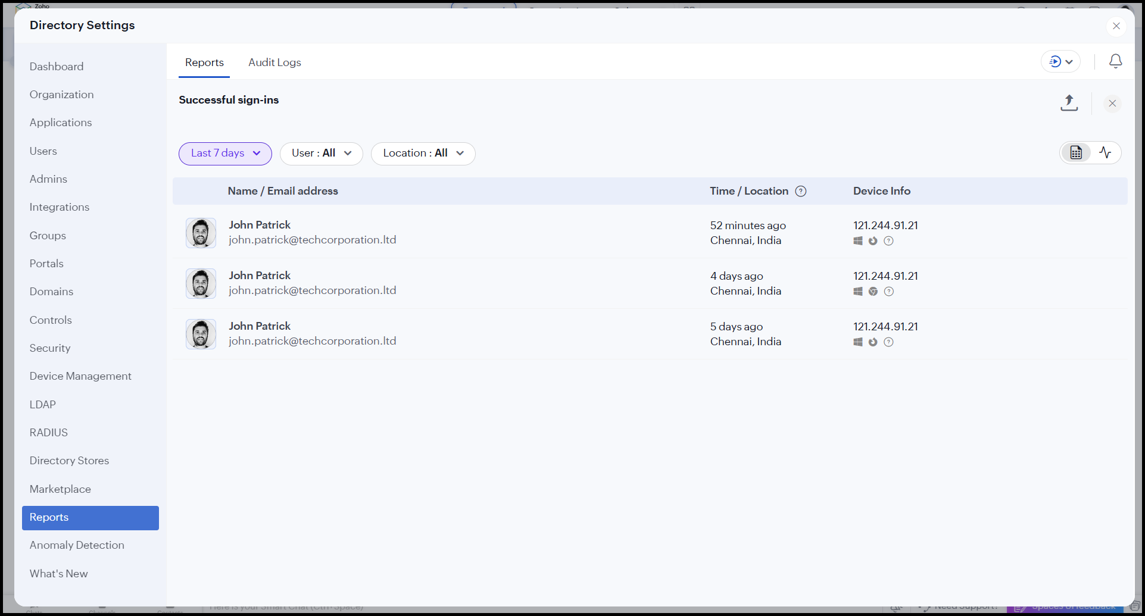Screen dimensions: 1145x616
Task: Click John Patrick name in 52 minutes ago row
Action: 260,225
